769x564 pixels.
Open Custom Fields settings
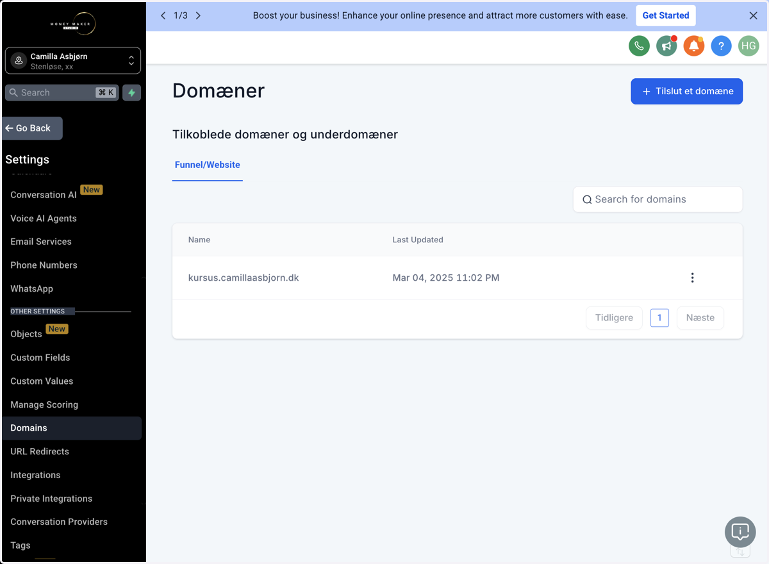pos(40,358)
